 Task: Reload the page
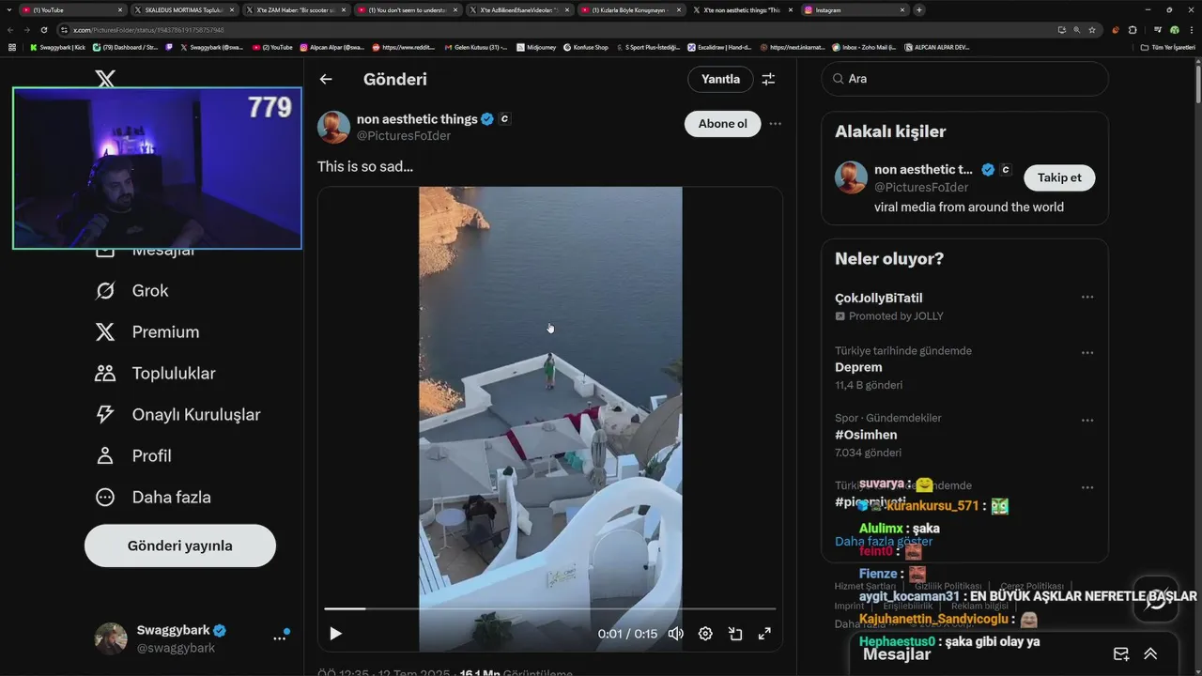[44, 30]
